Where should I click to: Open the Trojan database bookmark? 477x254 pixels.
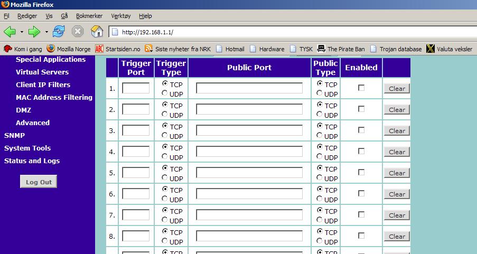click(396, 49)
